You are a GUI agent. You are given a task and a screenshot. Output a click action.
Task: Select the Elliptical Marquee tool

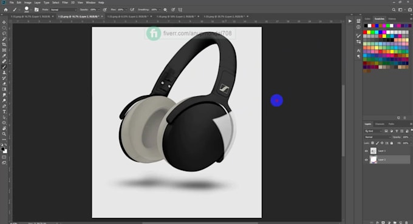[4, 28]
